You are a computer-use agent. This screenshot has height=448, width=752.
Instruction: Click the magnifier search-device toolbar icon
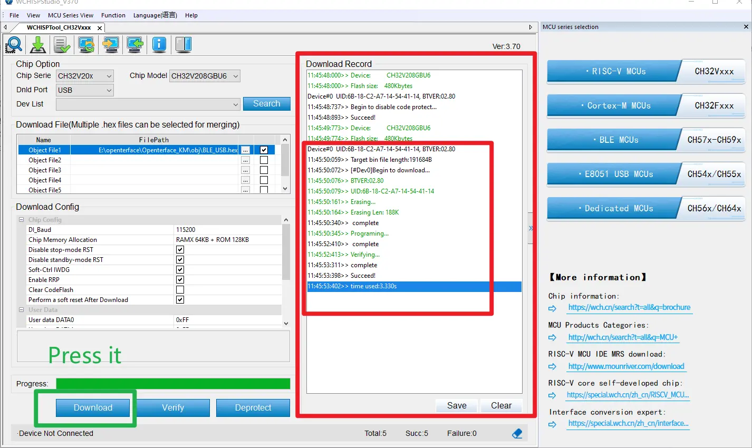coord(14,45)
